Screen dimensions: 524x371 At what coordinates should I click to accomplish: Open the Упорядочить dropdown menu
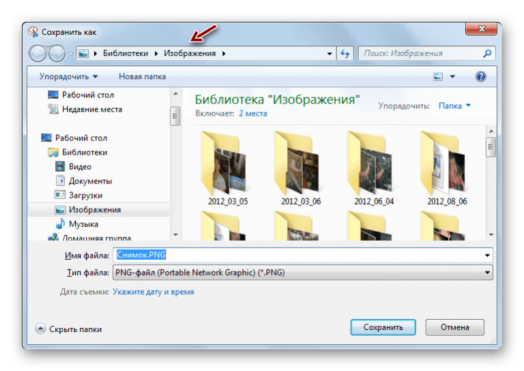click(68, 76)
